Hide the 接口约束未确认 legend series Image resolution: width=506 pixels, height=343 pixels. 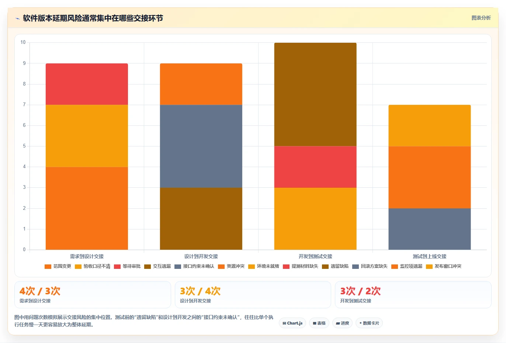click(194, 266)
